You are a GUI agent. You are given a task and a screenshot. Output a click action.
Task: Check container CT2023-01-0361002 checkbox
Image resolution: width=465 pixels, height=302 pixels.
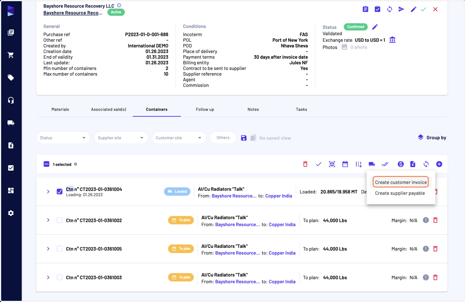click(x=60, y=220)
